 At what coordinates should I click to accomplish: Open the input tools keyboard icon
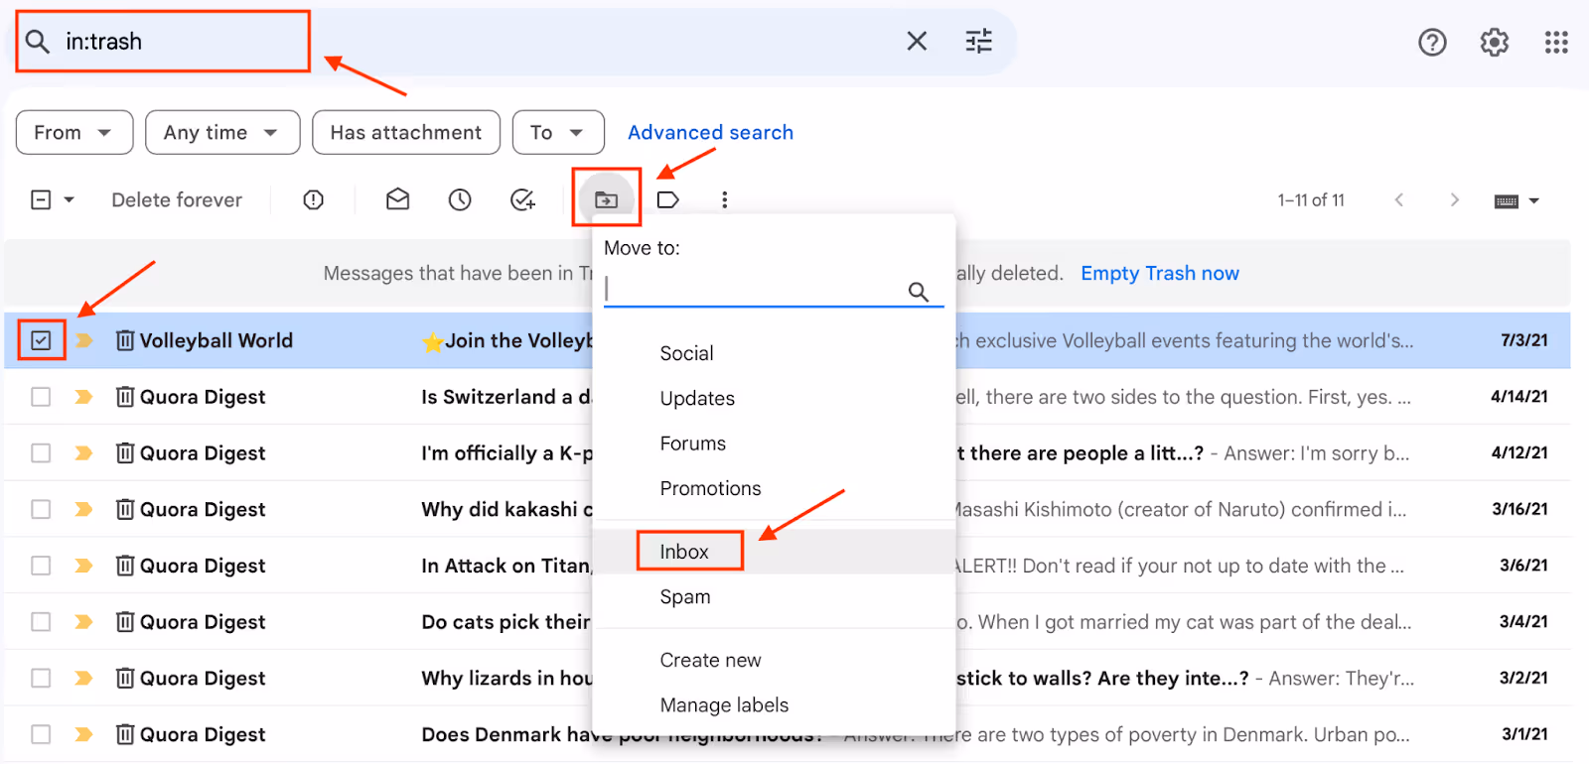coord(1507,200)
